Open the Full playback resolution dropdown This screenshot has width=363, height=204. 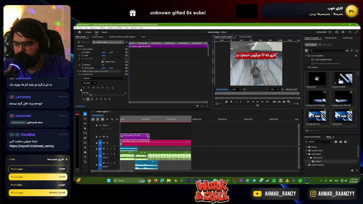click(x=274, y=90)
